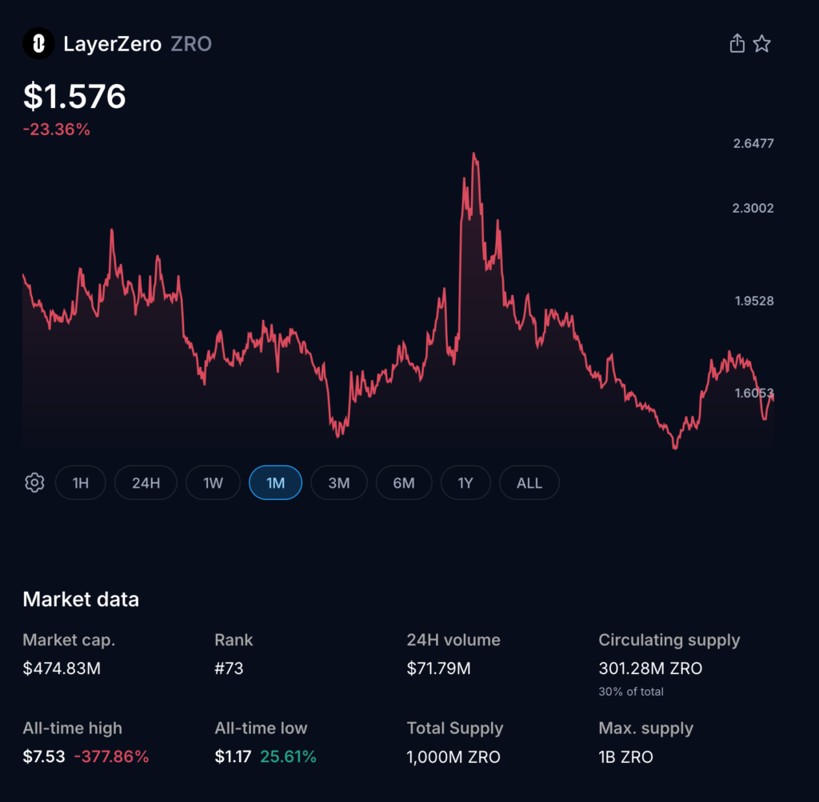The width and height of the screenshot is (819, 802).
Task: Select the 1H chart timeframe
Action: 80,482
